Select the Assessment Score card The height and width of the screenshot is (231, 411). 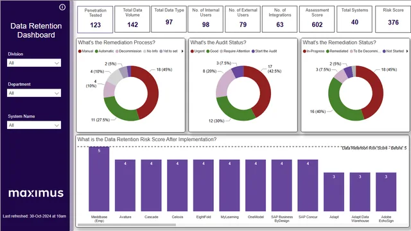coord(317,19)
